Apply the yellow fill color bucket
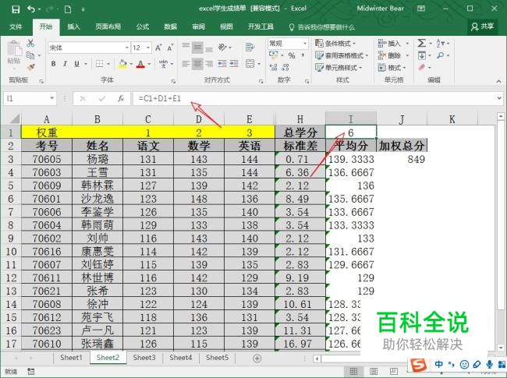507x378 pixels. click(122, 64)
